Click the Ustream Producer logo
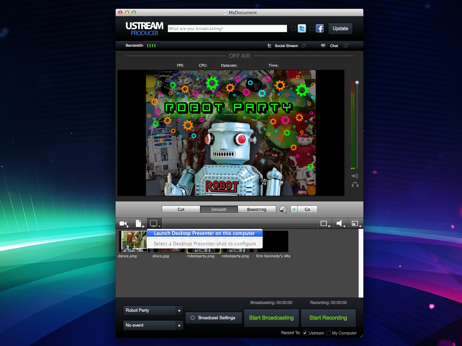The image size is (462, 346). (x=144, y=29)
